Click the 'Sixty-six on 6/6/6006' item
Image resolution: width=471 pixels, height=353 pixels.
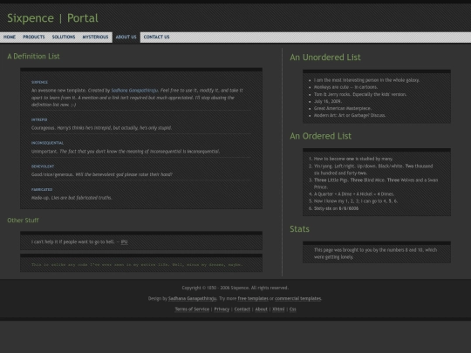click(336, 208)
